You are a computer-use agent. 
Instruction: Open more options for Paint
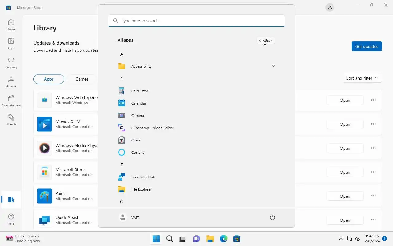click(373, 196)
